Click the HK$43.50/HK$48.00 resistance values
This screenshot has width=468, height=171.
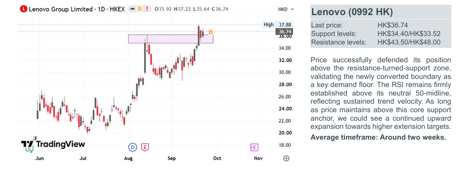click(x=409, y=42)
